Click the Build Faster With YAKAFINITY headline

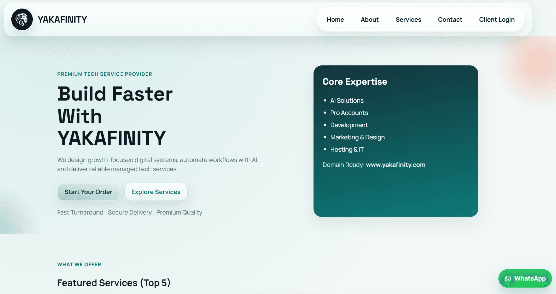coord(115,116)
